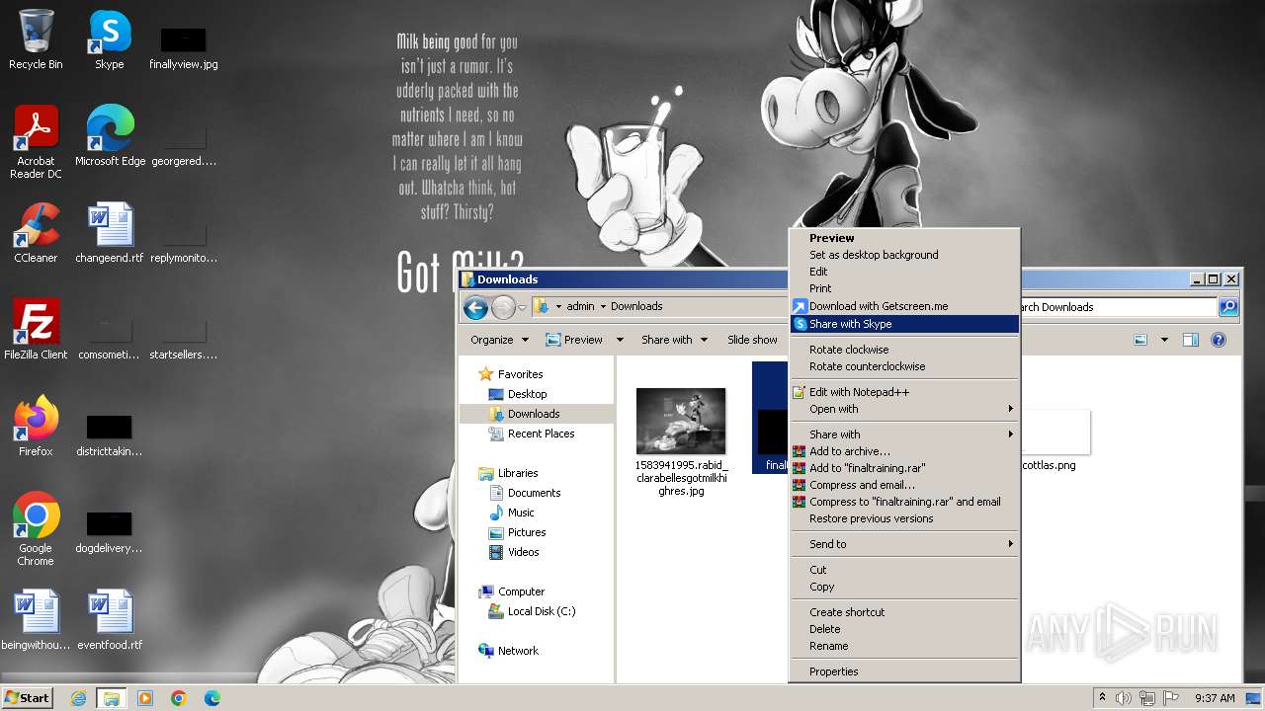Expand the admin breadcrumb dropdown arrow

point(603,307)
